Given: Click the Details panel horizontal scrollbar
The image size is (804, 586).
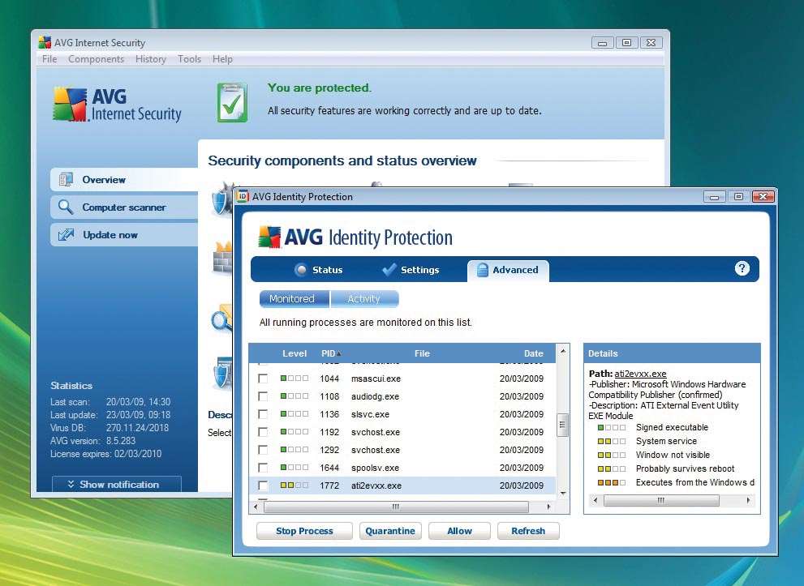Looking at the screenshot, I should (661, 500).
